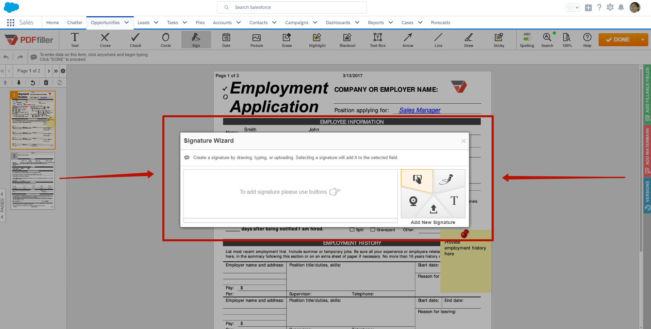The image size is (651, 329).
Task: Open the Versions side tab
Action: point(647,196)
